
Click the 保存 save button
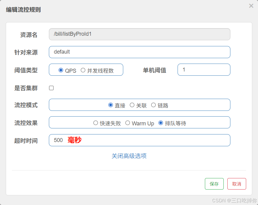pyautogui.click(x=214, y=184)
